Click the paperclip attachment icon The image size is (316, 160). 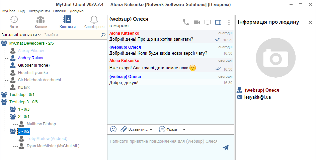pyautogui.click(x=124, y=129)
